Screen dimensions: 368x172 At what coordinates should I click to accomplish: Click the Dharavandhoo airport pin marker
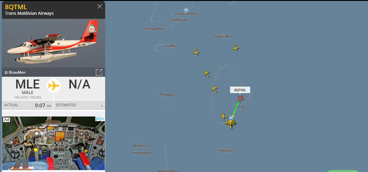click(x=186, y=10)
